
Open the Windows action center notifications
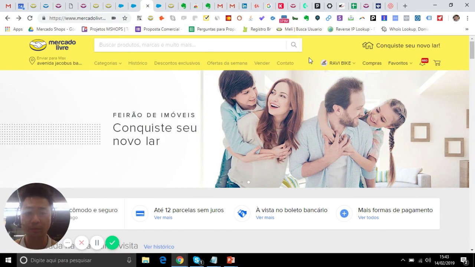pyautogui.click(x=464, y=260)
